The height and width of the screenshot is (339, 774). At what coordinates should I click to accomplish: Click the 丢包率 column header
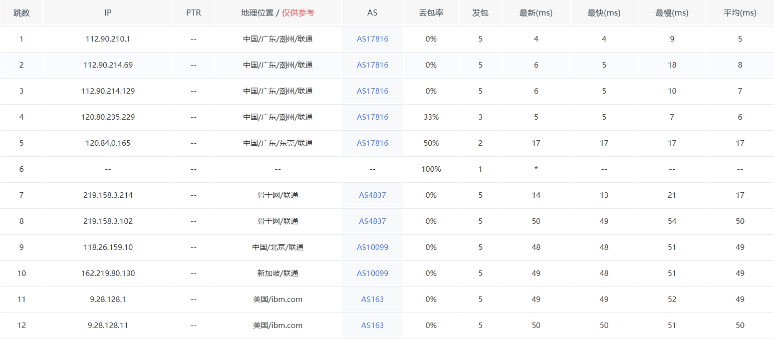coord(431,13)
